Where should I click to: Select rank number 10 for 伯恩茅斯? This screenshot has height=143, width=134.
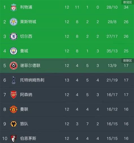coord(5,138)
